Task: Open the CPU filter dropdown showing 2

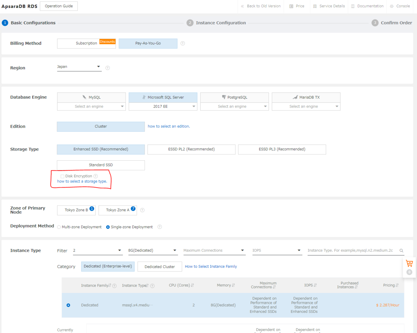Action: click(x=98, y=250)
